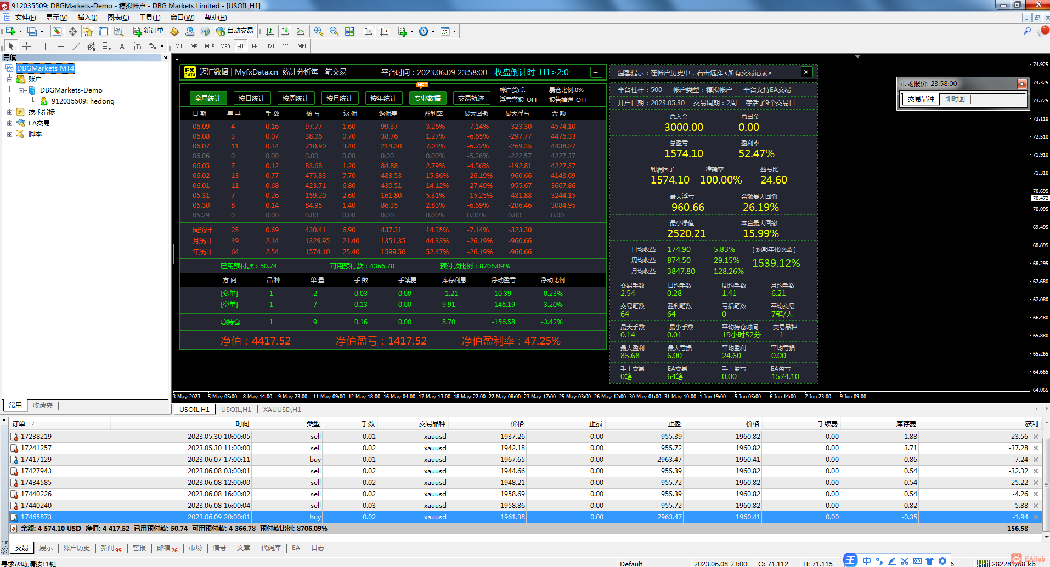Open the chart templates dropdown
1050x567 pixels.
(x=448, y=31)
